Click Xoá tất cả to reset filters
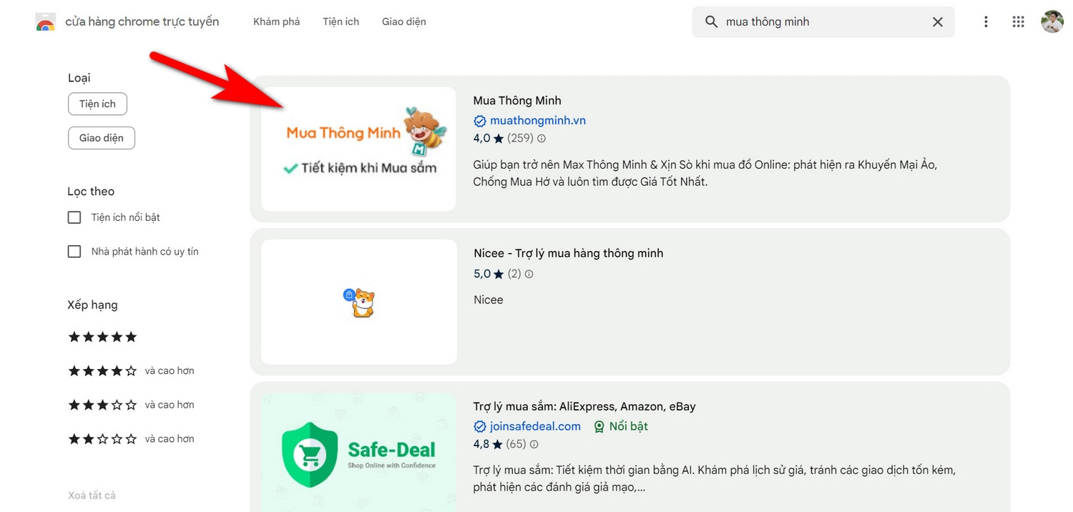 tap(92, 496)
